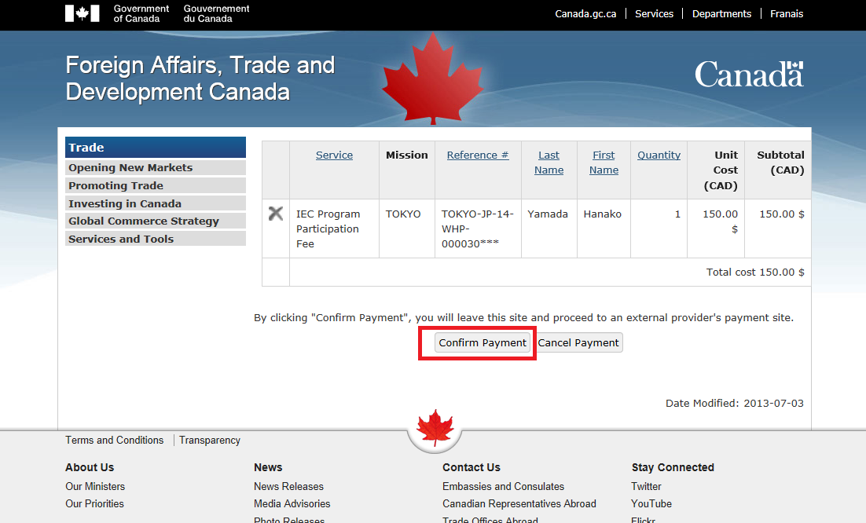Open Opening New Markets section

[x=155, y=168]
